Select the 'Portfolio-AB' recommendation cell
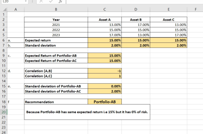Image resolution: width=203 pixels, height=134 pixels. 105,102
